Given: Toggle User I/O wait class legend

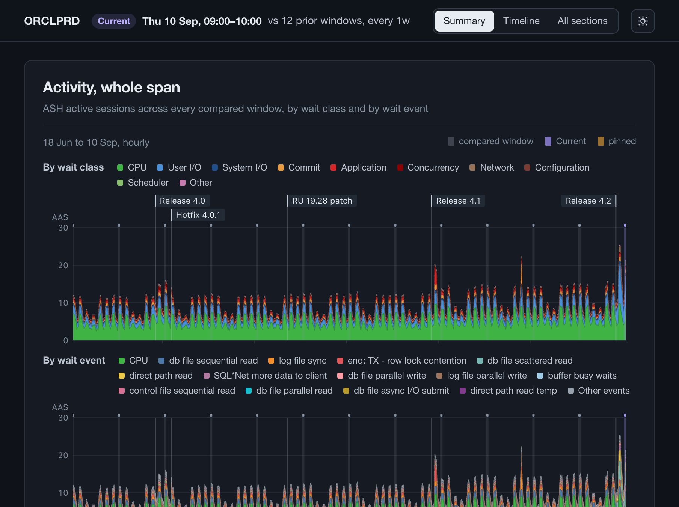Looking at the screenshot, I should point(179,167).
